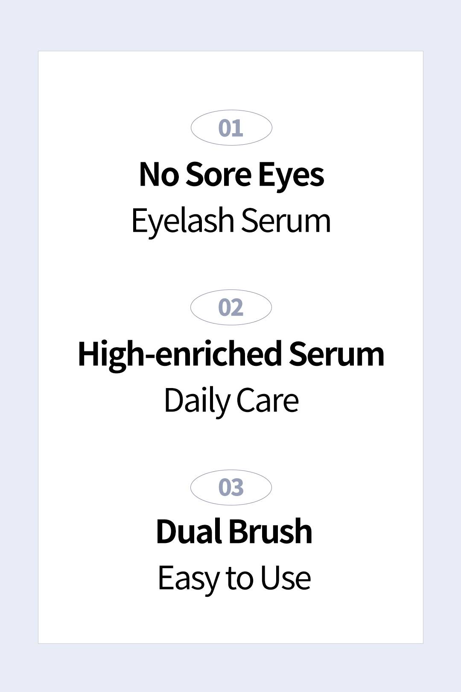The height and width of the screenshot is (692, 461).
Task: Click the word 'Easy' in last subtitle
Action: point(188,580)
